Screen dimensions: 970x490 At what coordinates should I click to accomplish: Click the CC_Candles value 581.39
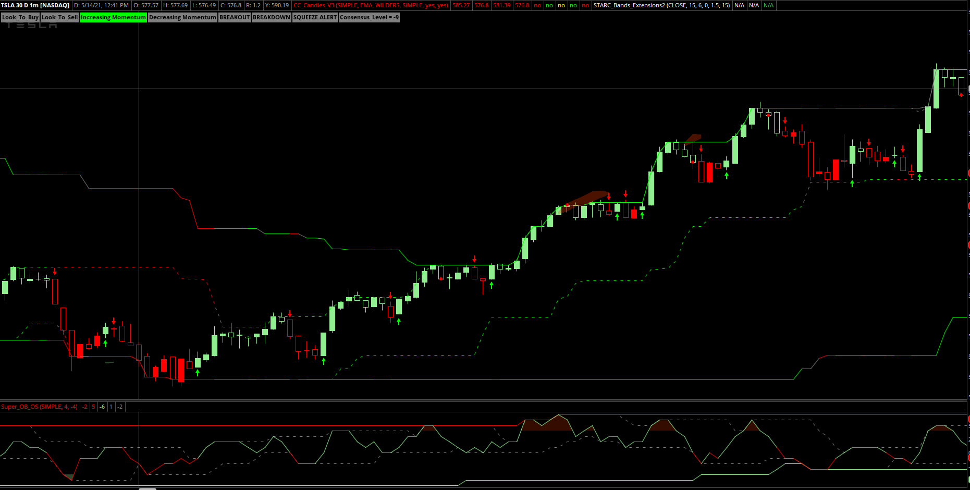(x=501, y=5)
